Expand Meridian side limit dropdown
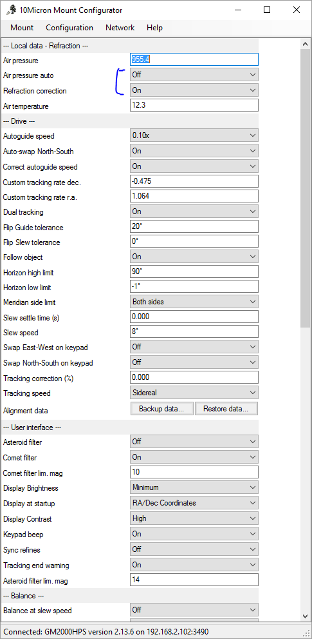 (194, 302)
